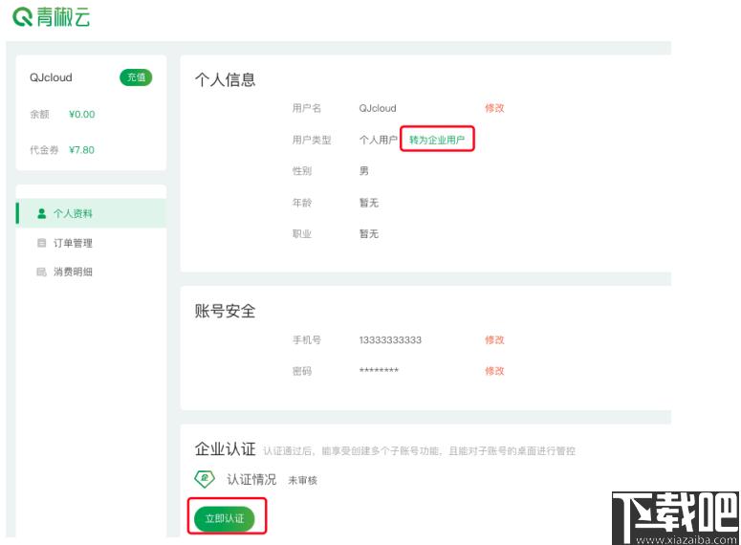Click the 账号安全 section heading
The image size is (741, 545).
tap(225, 311)
